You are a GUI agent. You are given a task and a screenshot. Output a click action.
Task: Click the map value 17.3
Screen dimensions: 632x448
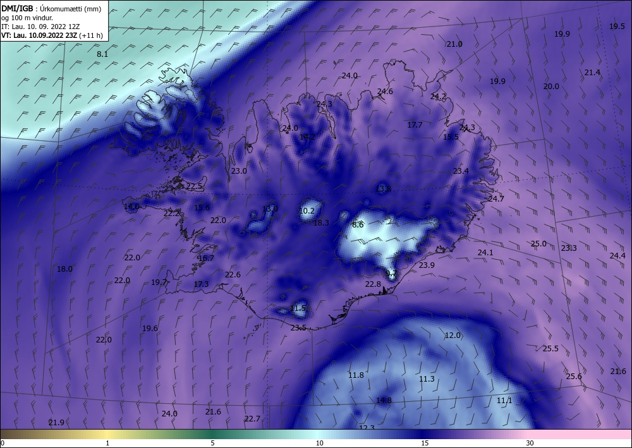tap(201, 284)
